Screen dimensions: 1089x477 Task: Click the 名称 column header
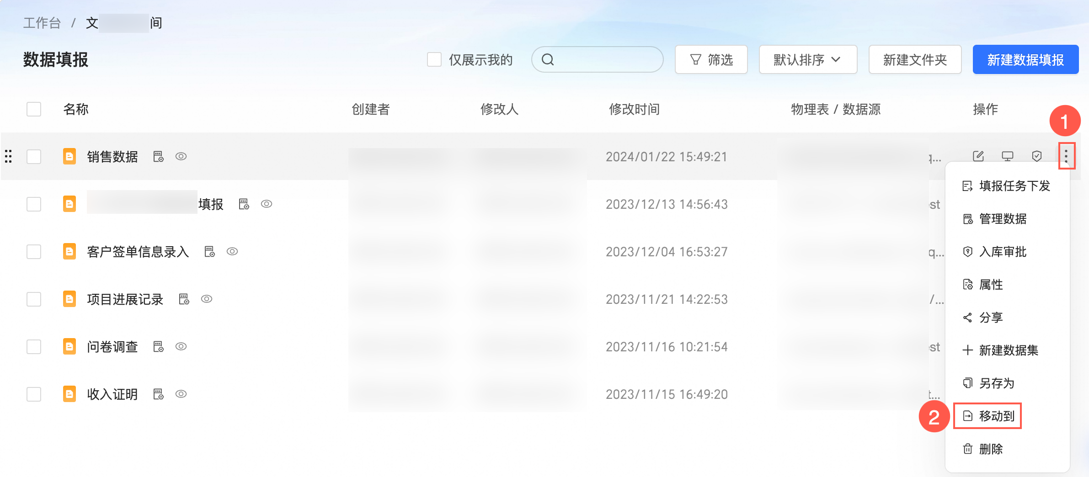pos(76,109)
